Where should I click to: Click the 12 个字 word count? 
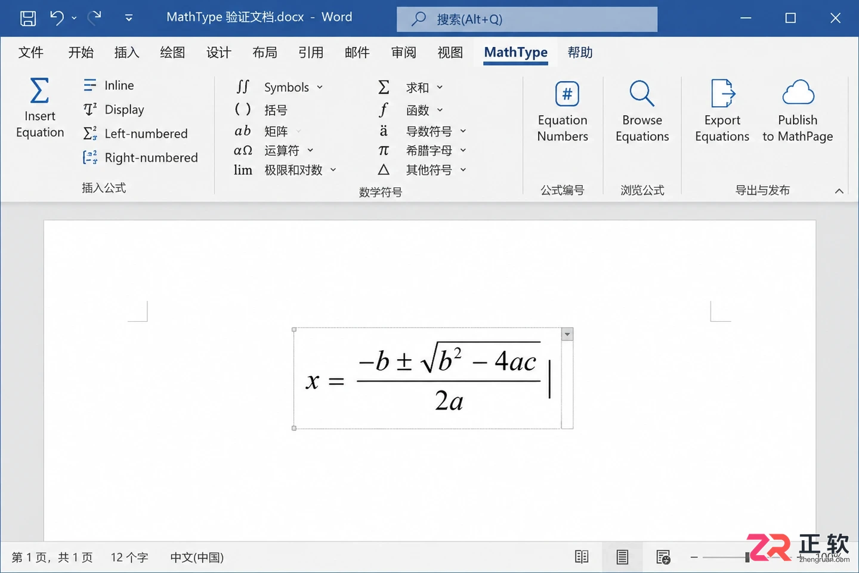[129, 557]
